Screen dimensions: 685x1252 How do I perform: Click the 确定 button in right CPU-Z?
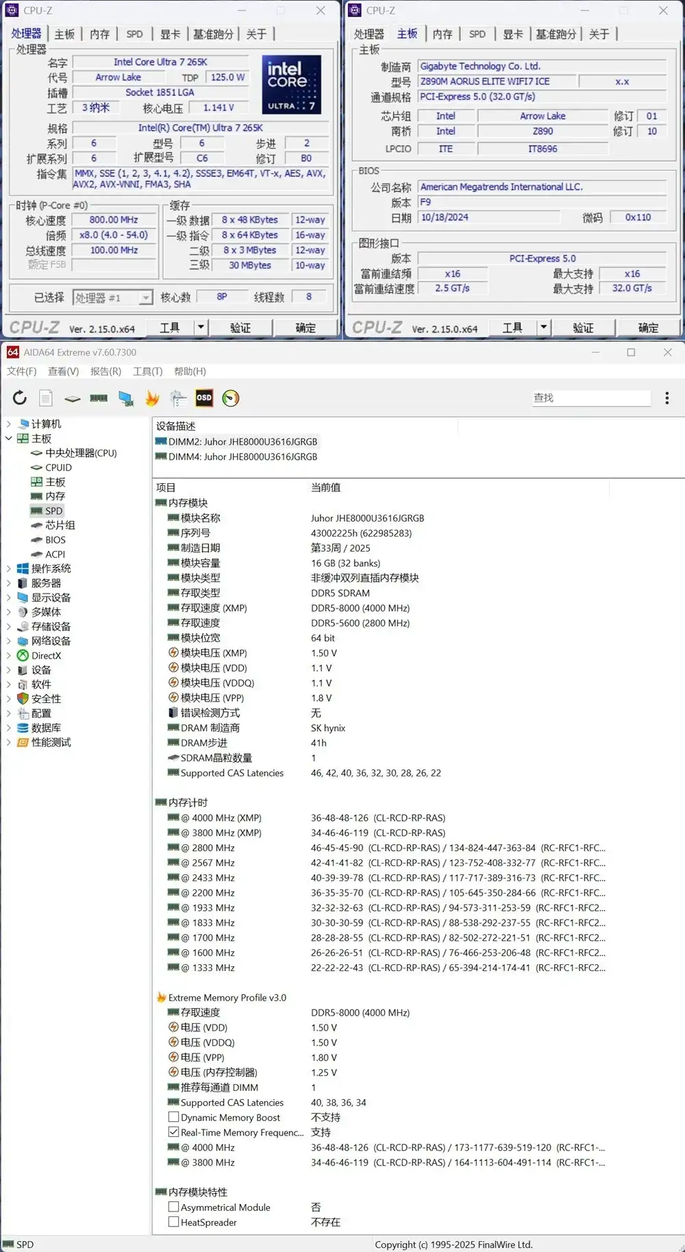click(648, 328)
